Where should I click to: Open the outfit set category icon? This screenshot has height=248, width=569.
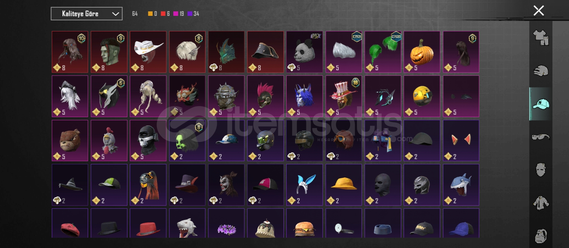tap(541, 38)
